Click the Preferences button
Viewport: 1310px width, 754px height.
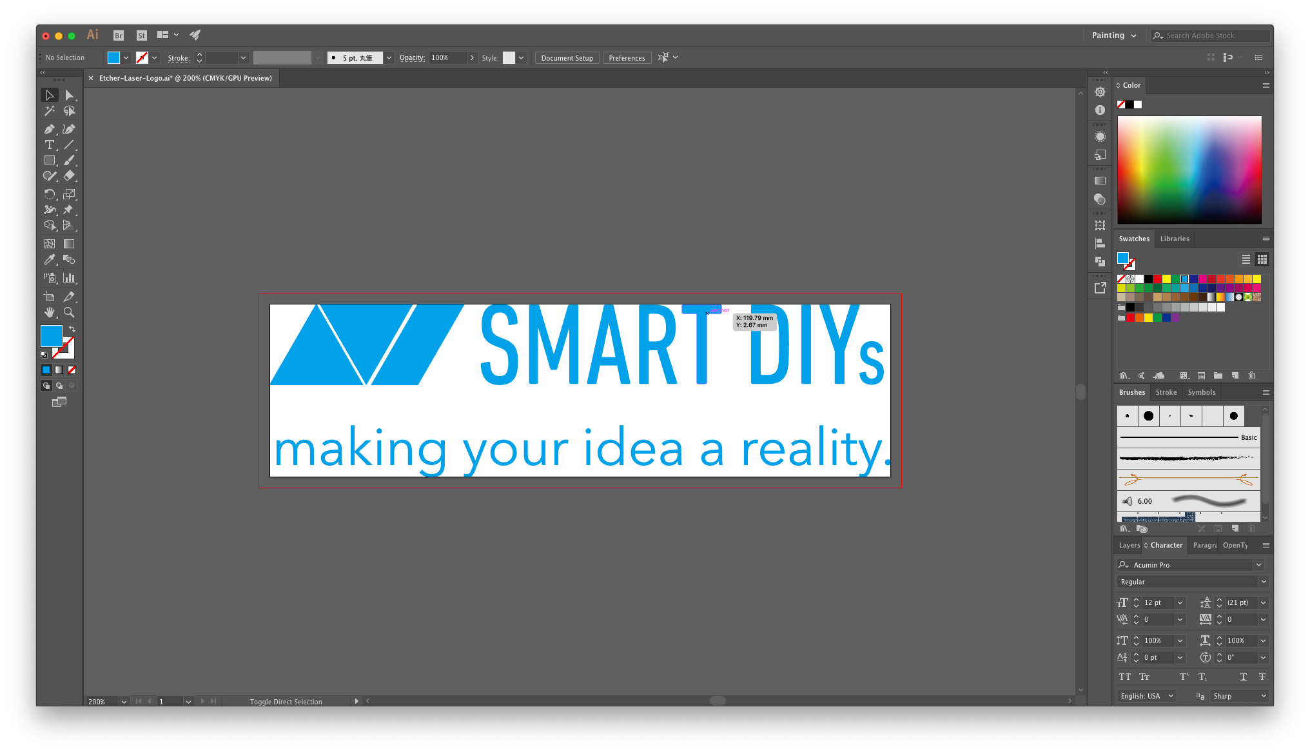pyautogui.click(x=627, y=58)
